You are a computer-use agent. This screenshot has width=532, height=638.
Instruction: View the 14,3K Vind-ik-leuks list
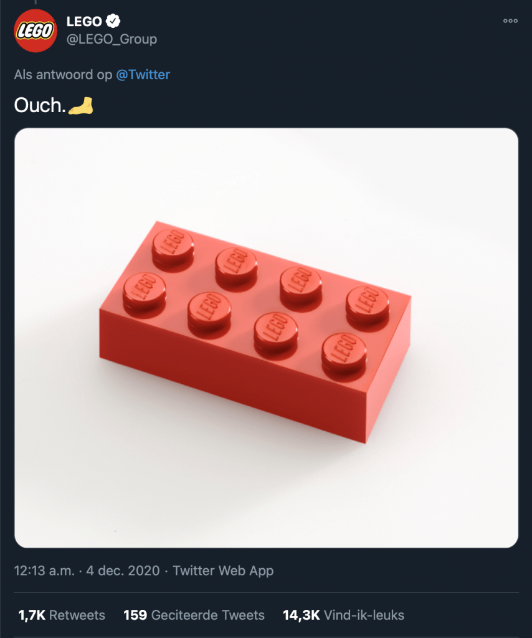(343, 615)
